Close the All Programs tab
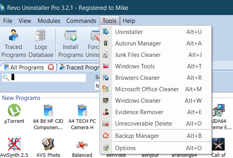This screenshot has height=158, width=233. 51,67
